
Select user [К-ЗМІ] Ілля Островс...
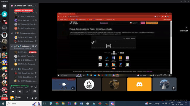pos(26,28)
